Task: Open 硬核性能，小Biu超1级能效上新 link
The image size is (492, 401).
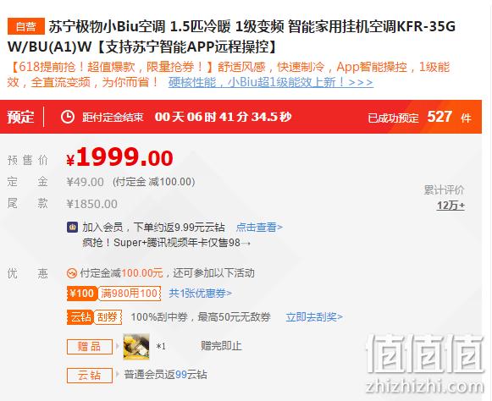Action: point(270,82)
